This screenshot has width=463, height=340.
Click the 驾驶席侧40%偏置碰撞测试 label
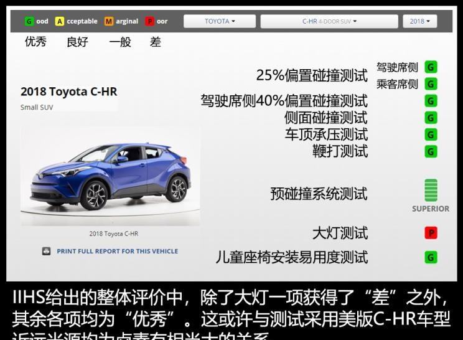(x=284, y=101)
